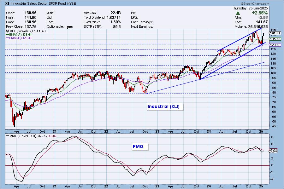Click the 'Industrial (XLI)' annotation box
The width and height of the screenshot is (284, 189).
[x=165, y=106]
